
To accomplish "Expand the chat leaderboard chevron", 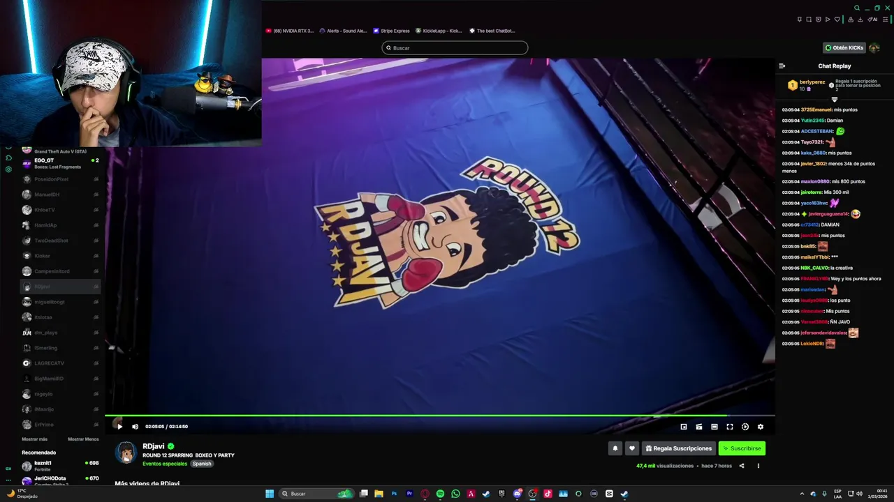I will (x=834, y=99).
